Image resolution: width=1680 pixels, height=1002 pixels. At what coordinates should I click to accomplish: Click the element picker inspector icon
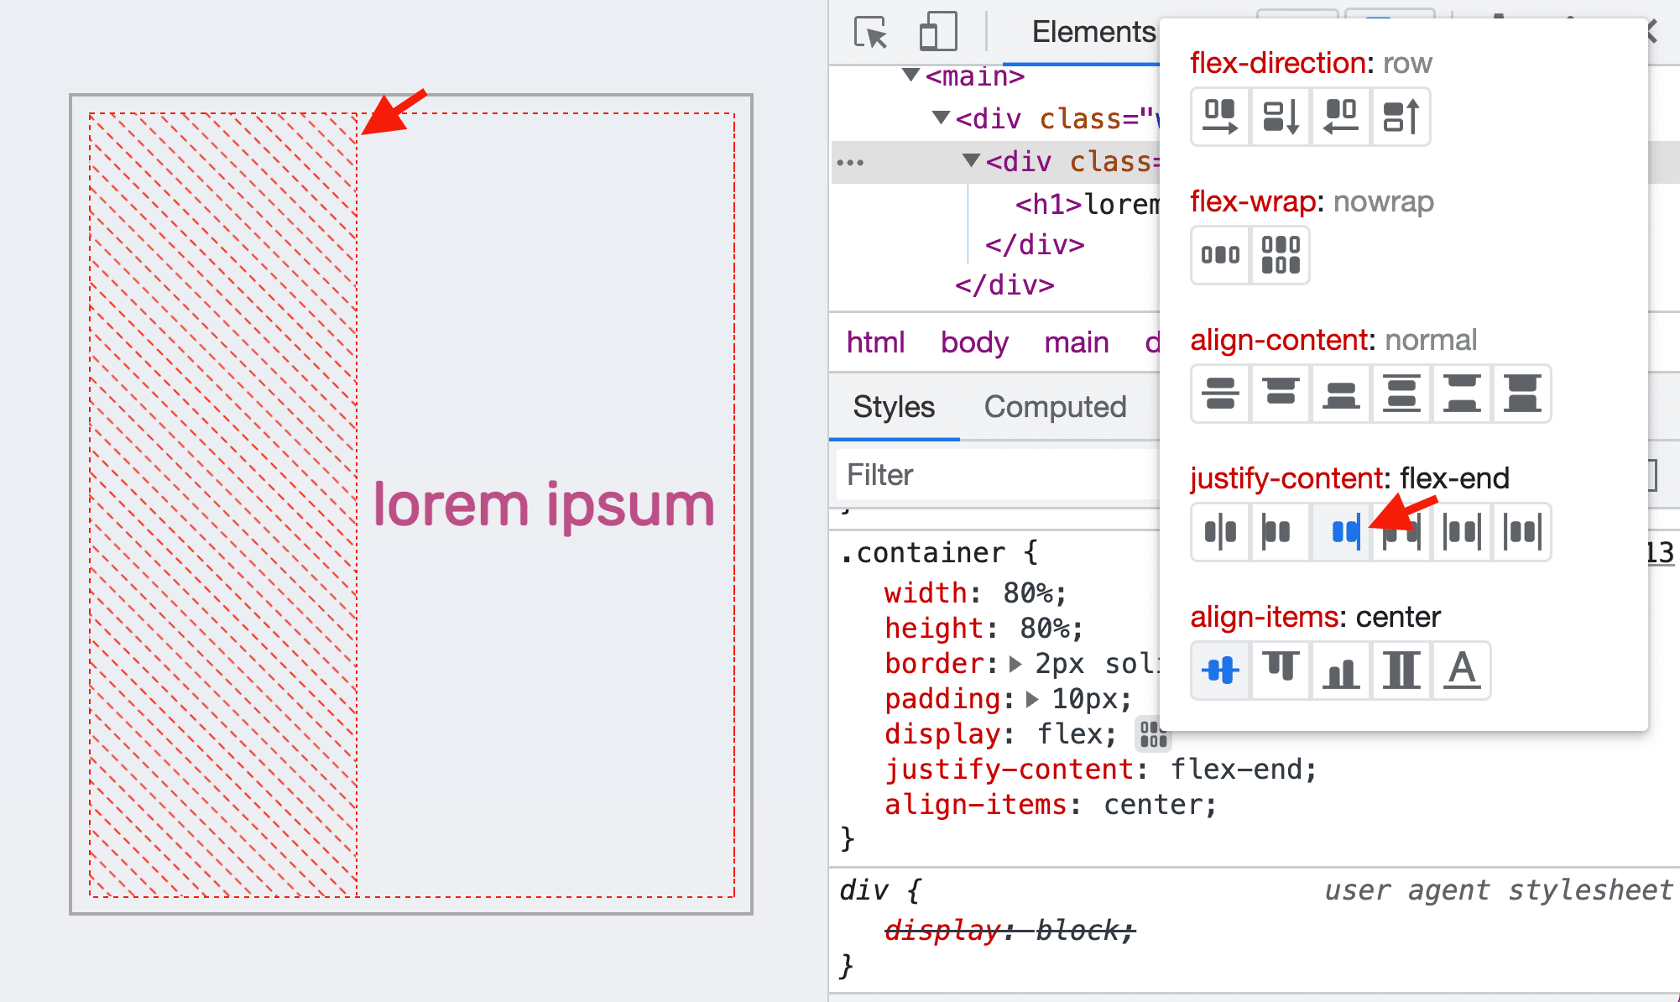[867, 30]
